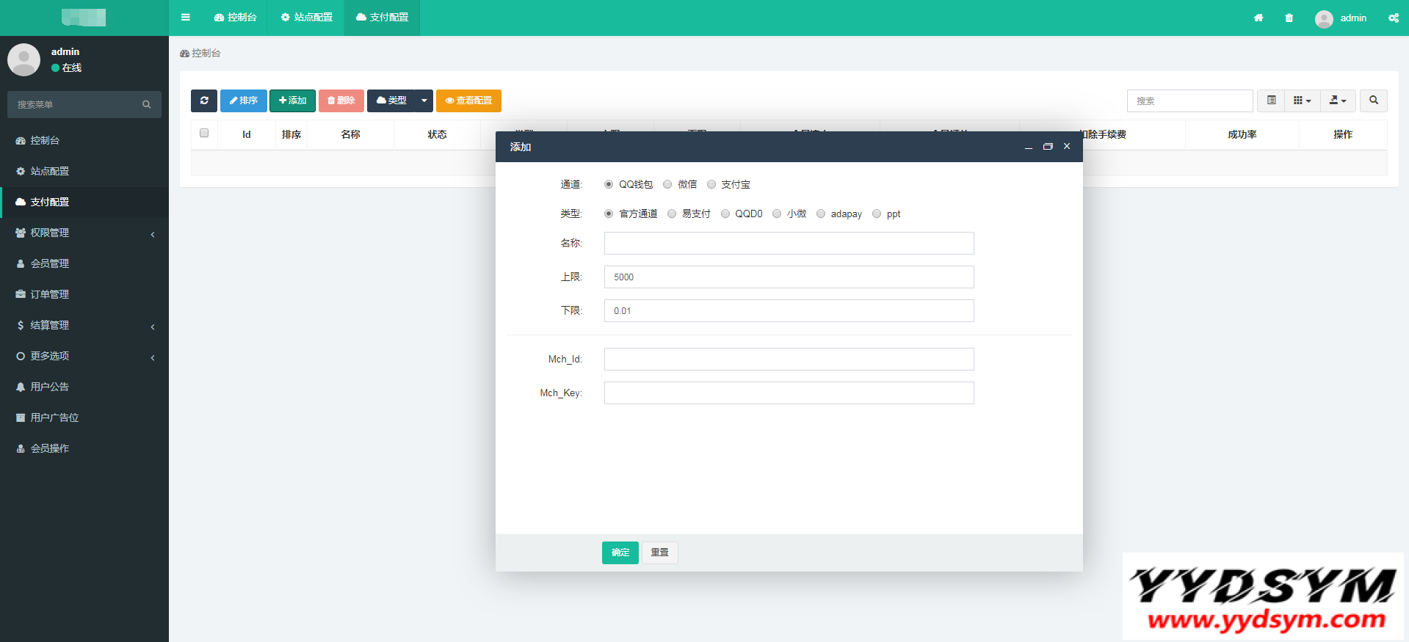This screenshot has width=1409, height=642.
Task: Click the search magnifier button beside table
Action: [1373, 101]
